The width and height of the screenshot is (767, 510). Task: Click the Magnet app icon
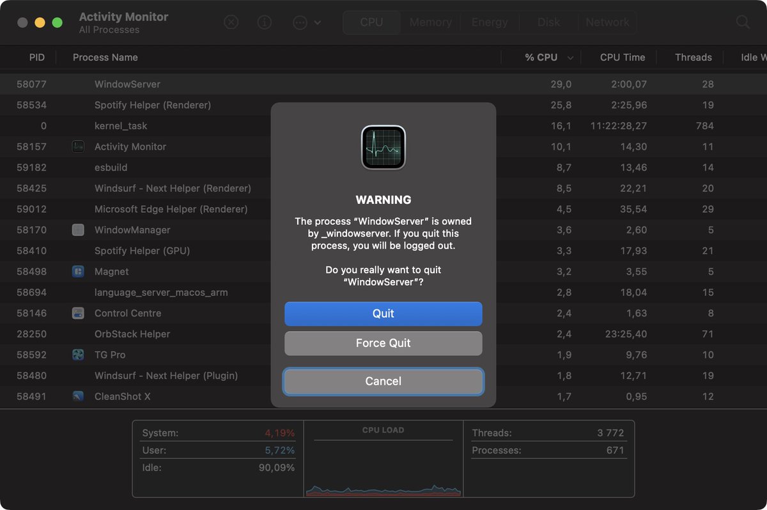tap(78, 272)
